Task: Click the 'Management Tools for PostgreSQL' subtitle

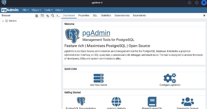Action: pos(108,40)
